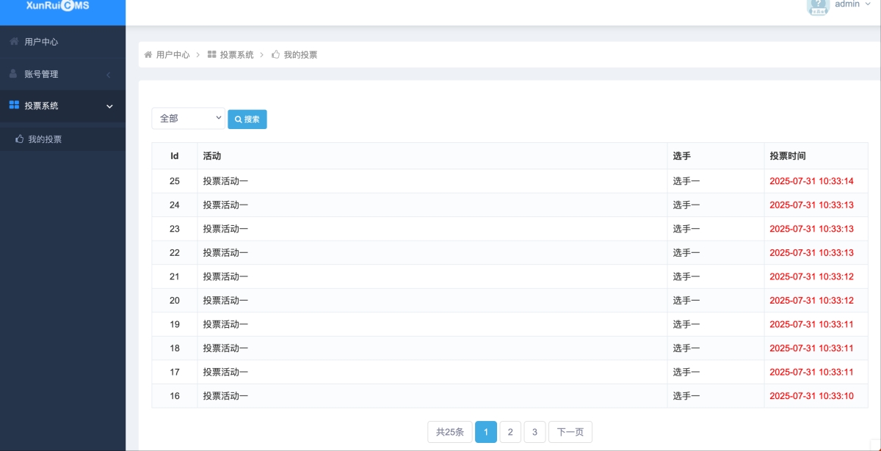Click the thumbs-up icon beside sidebar 我的投票

[20, 139]
